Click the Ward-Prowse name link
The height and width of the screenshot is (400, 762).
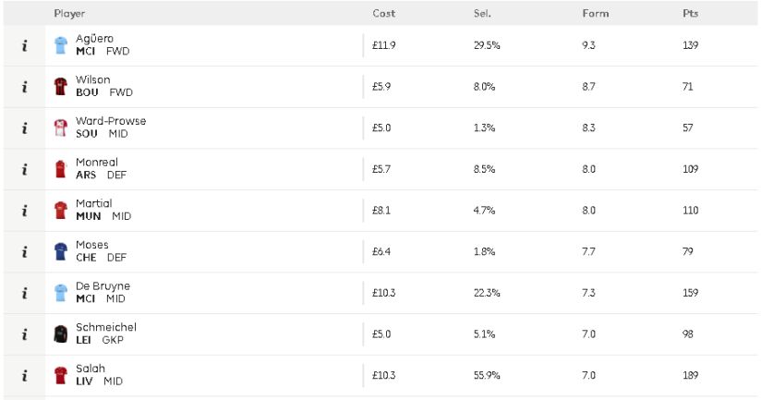(x=111, y=120)
